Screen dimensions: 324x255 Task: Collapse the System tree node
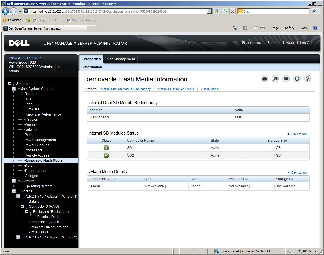click(x=9, y=84)
